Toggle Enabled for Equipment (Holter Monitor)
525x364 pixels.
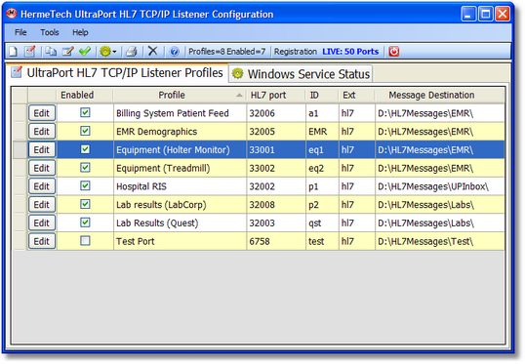(x=85, y=149)
